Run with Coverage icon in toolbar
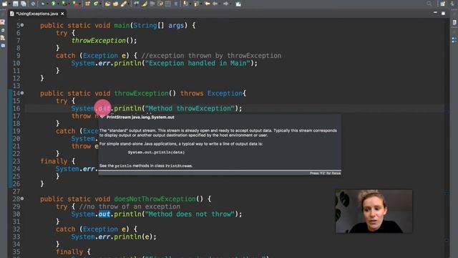The image size is (458, 258). point(64,4)
